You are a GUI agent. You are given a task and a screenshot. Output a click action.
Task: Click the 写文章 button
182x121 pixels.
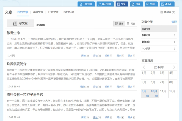click(21, 23)
